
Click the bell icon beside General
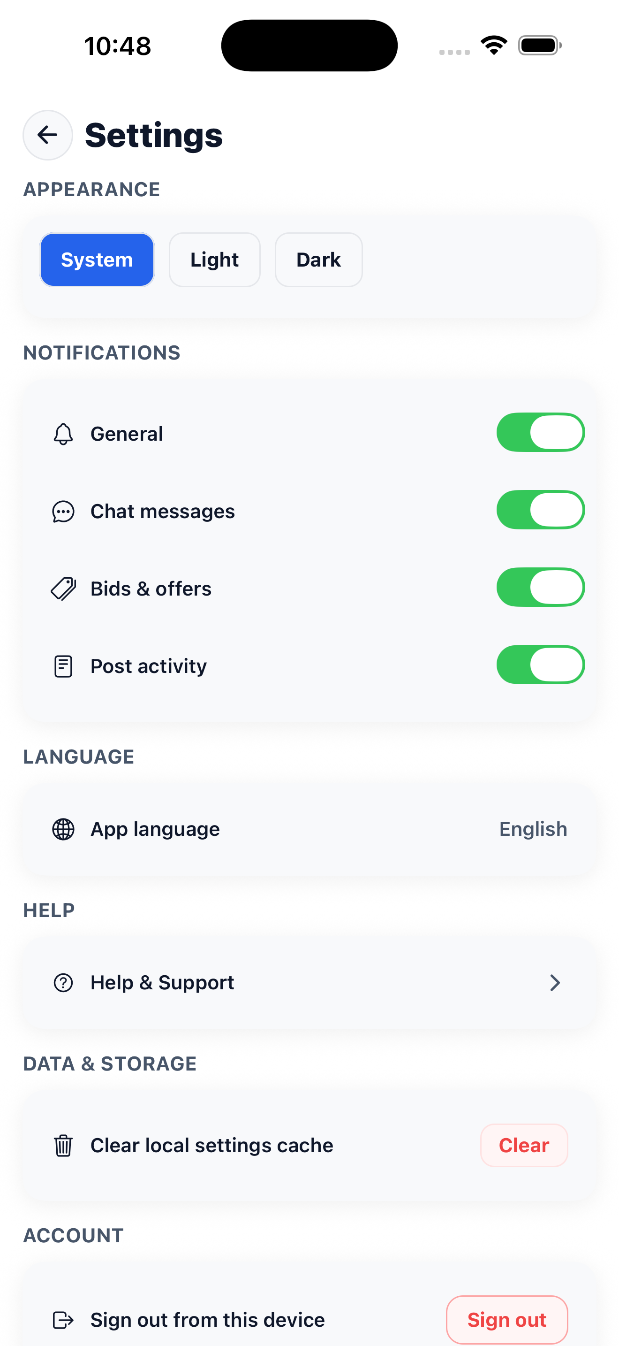pos(63,434)
